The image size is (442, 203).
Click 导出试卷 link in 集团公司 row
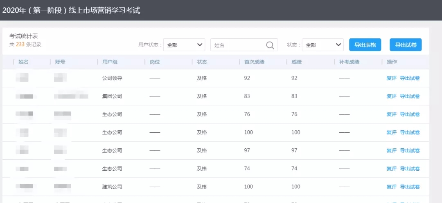tap(410, 96)
